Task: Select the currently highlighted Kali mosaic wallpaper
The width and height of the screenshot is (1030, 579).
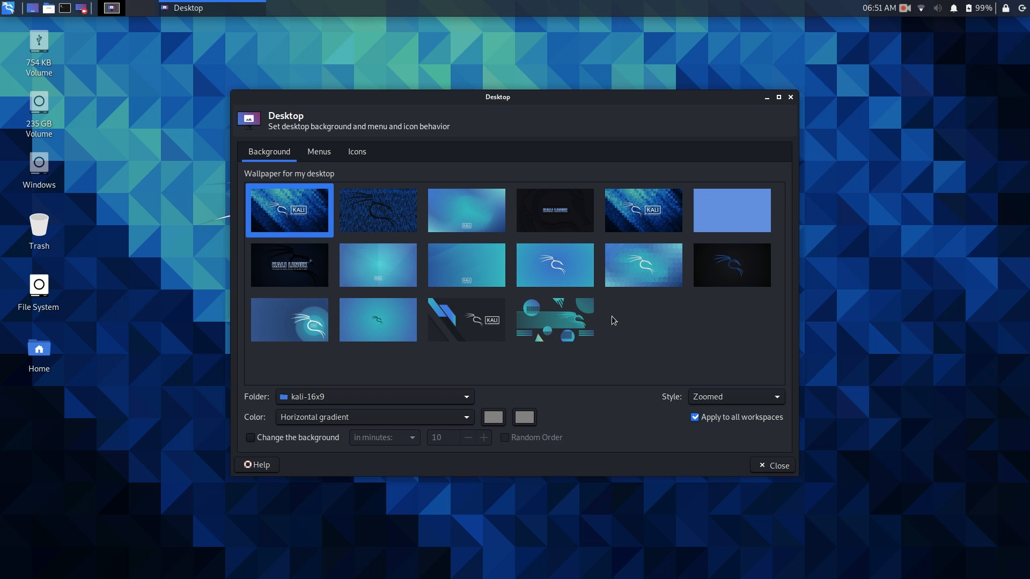Action: pyautogui.click(x=290, y=210)
